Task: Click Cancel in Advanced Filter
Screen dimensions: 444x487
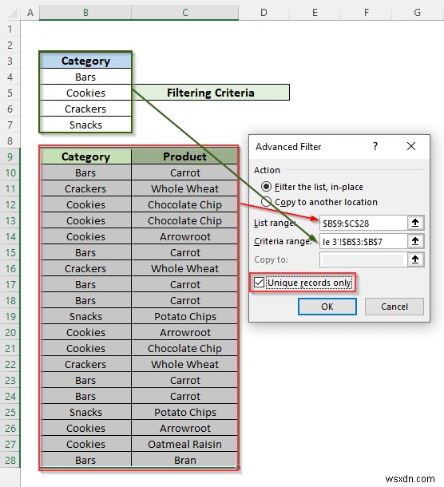Action: pyautogui.click(x=394, y=307)
